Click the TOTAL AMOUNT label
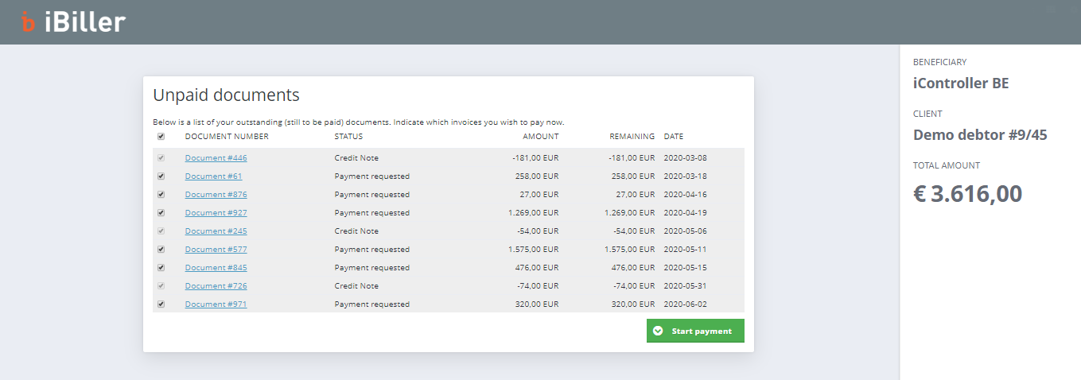1081x380 pixels. tap(947, 165)
